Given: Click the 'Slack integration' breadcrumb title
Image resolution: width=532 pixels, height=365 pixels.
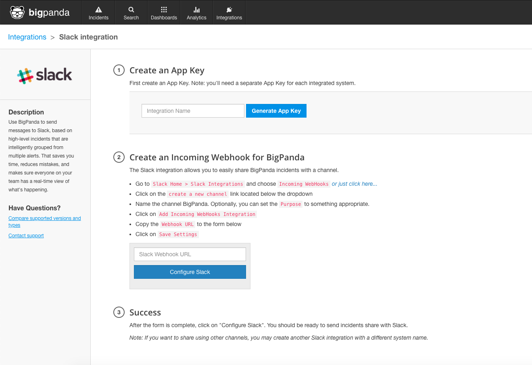Looking at the screenshot, I should pos(88,37).
